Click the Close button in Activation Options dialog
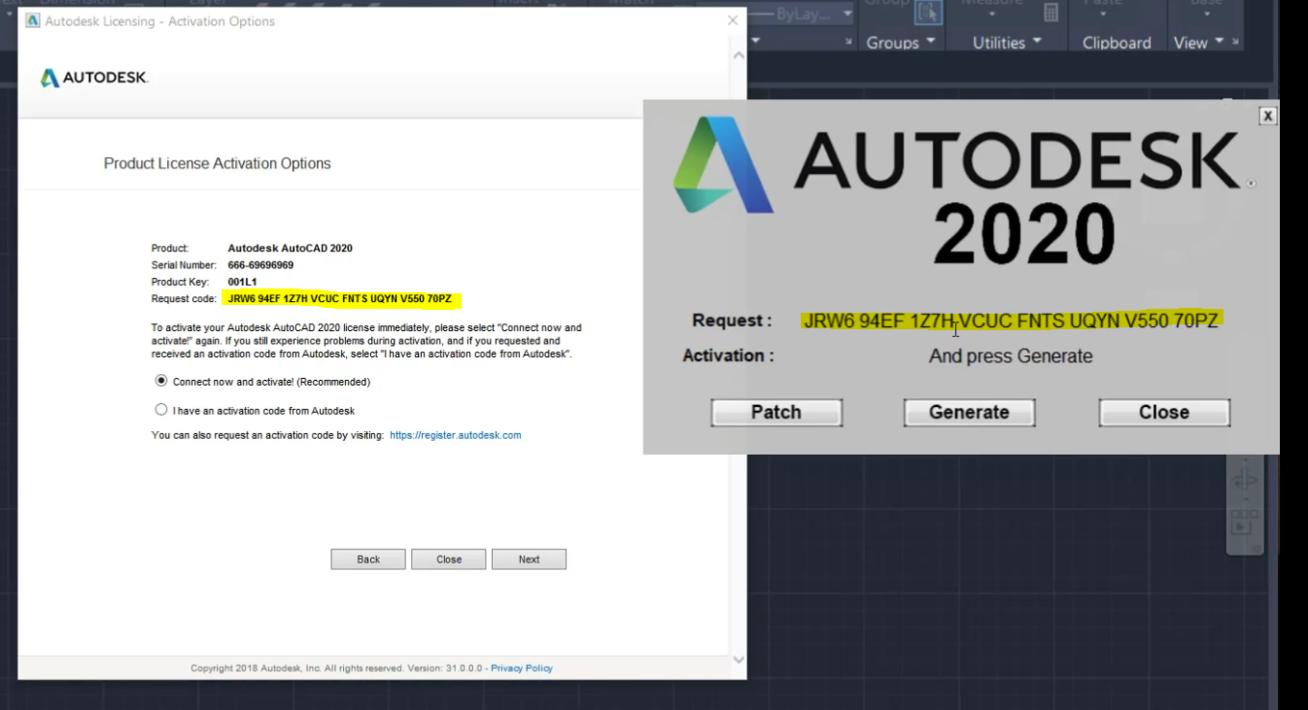Image resolution: width=1308 pixels, height=710 pixels. pyautogui.click(x=449, y=559)
